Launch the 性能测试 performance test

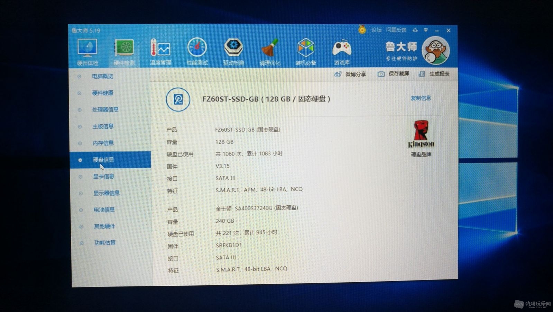tap(197, 52)
